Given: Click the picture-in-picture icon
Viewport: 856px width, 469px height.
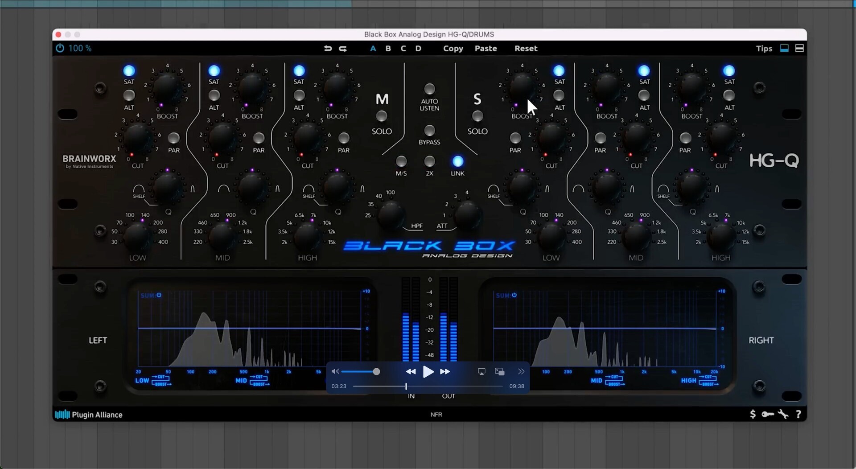Looking at the screenshot, I should (x=500, y=371).
